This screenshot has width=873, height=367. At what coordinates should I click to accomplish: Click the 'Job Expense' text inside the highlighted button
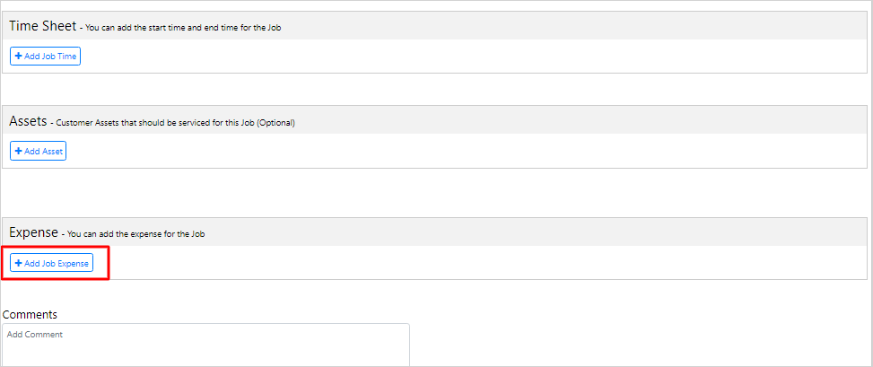click(65, 264)
